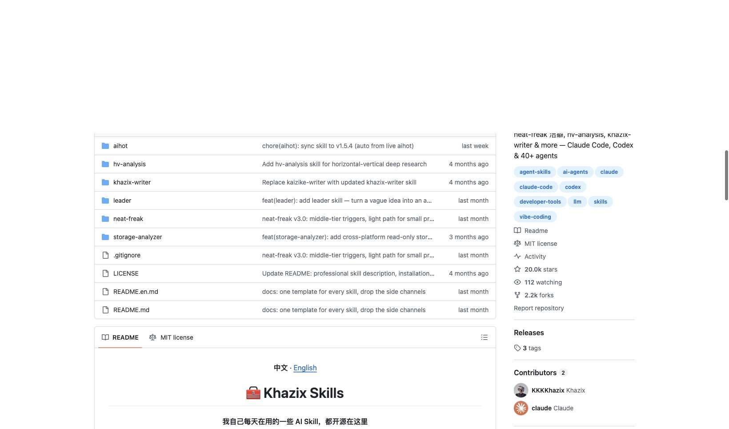This screenshot has height=429, width=729.
Task: Select the claude topic tag
Action: [609, 172]
